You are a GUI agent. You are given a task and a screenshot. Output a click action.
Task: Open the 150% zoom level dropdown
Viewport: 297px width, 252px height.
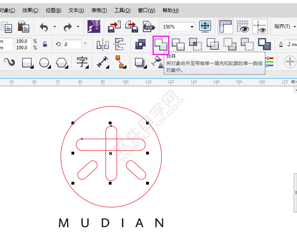coord(192,27)
